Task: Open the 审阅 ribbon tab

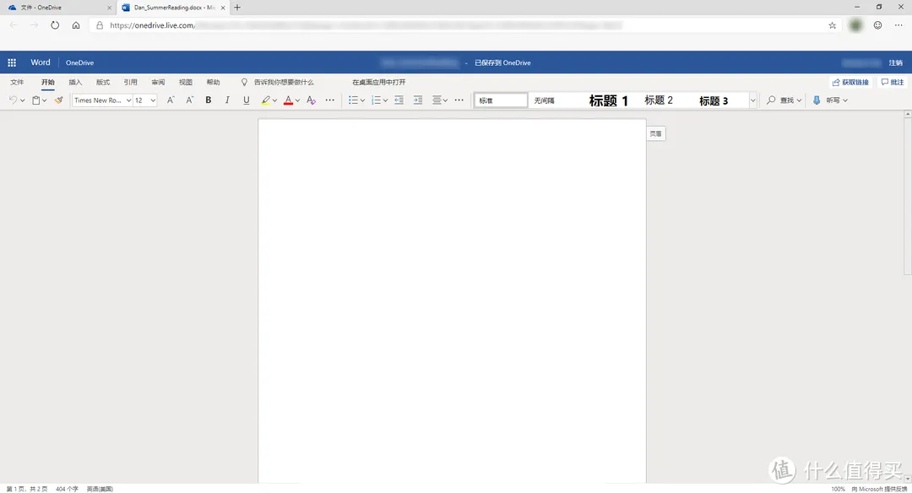Action: 158,83
